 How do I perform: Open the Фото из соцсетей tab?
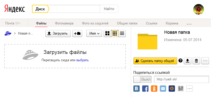[x=95, y=23]
